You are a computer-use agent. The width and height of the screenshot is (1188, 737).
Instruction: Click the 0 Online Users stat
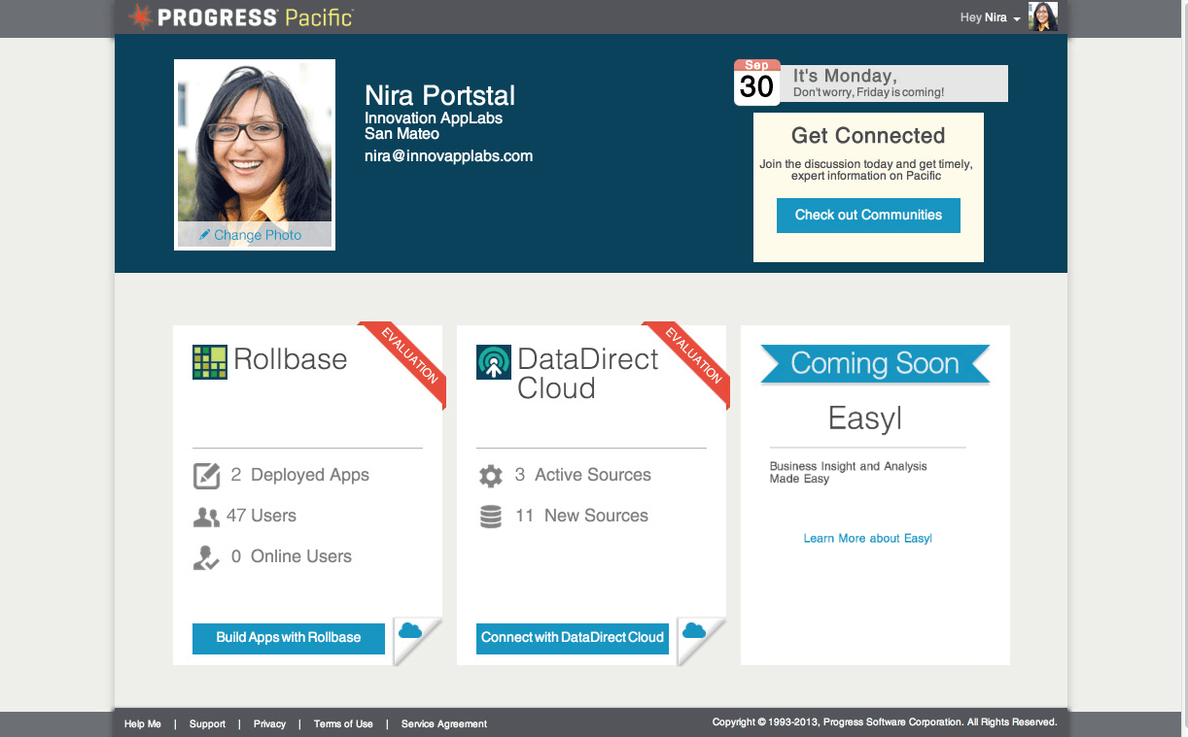click(x=292, y=556)
